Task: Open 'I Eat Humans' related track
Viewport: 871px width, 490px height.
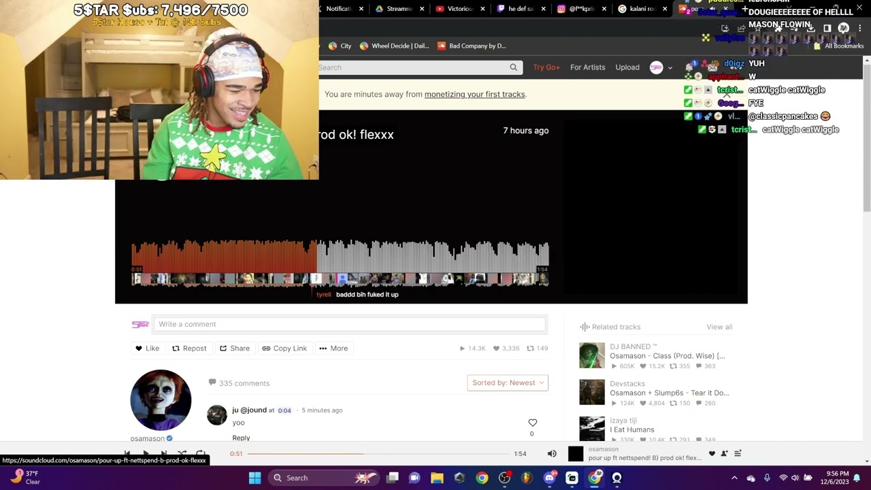Action: tap(632, 430)
